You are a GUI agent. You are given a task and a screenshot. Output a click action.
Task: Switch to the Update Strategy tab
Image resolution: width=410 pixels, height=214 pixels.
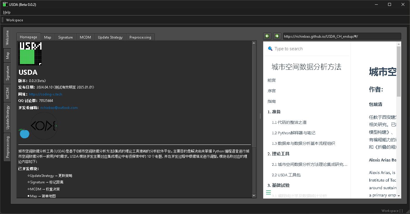click(x=110, y=37)
